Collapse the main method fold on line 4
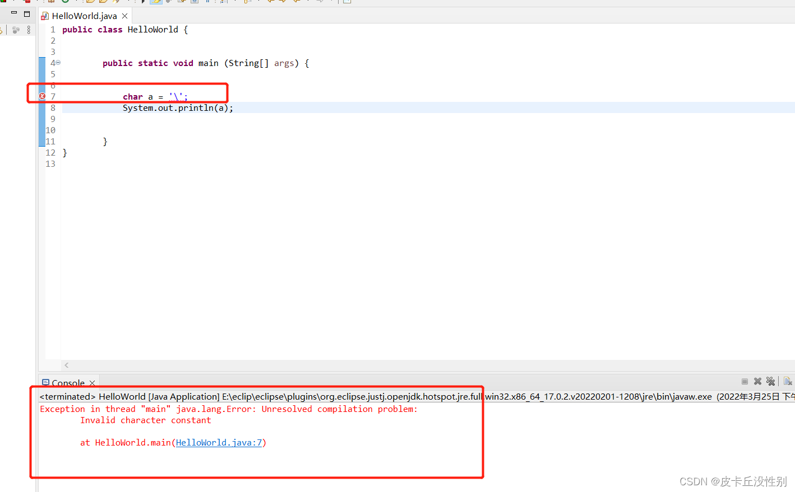 pos(58,63)
